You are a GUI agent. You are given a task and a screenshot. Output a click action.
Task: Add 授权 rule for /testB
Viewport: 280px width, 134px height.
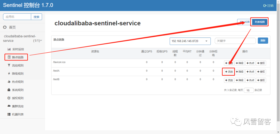tap(261, 80)
